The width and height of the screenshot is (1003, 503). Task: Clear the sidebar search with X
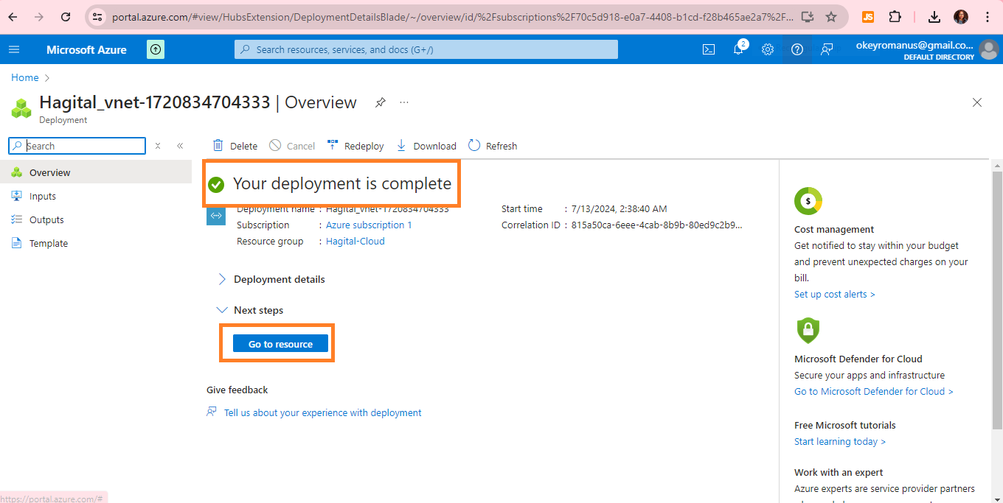click(157, 146)
